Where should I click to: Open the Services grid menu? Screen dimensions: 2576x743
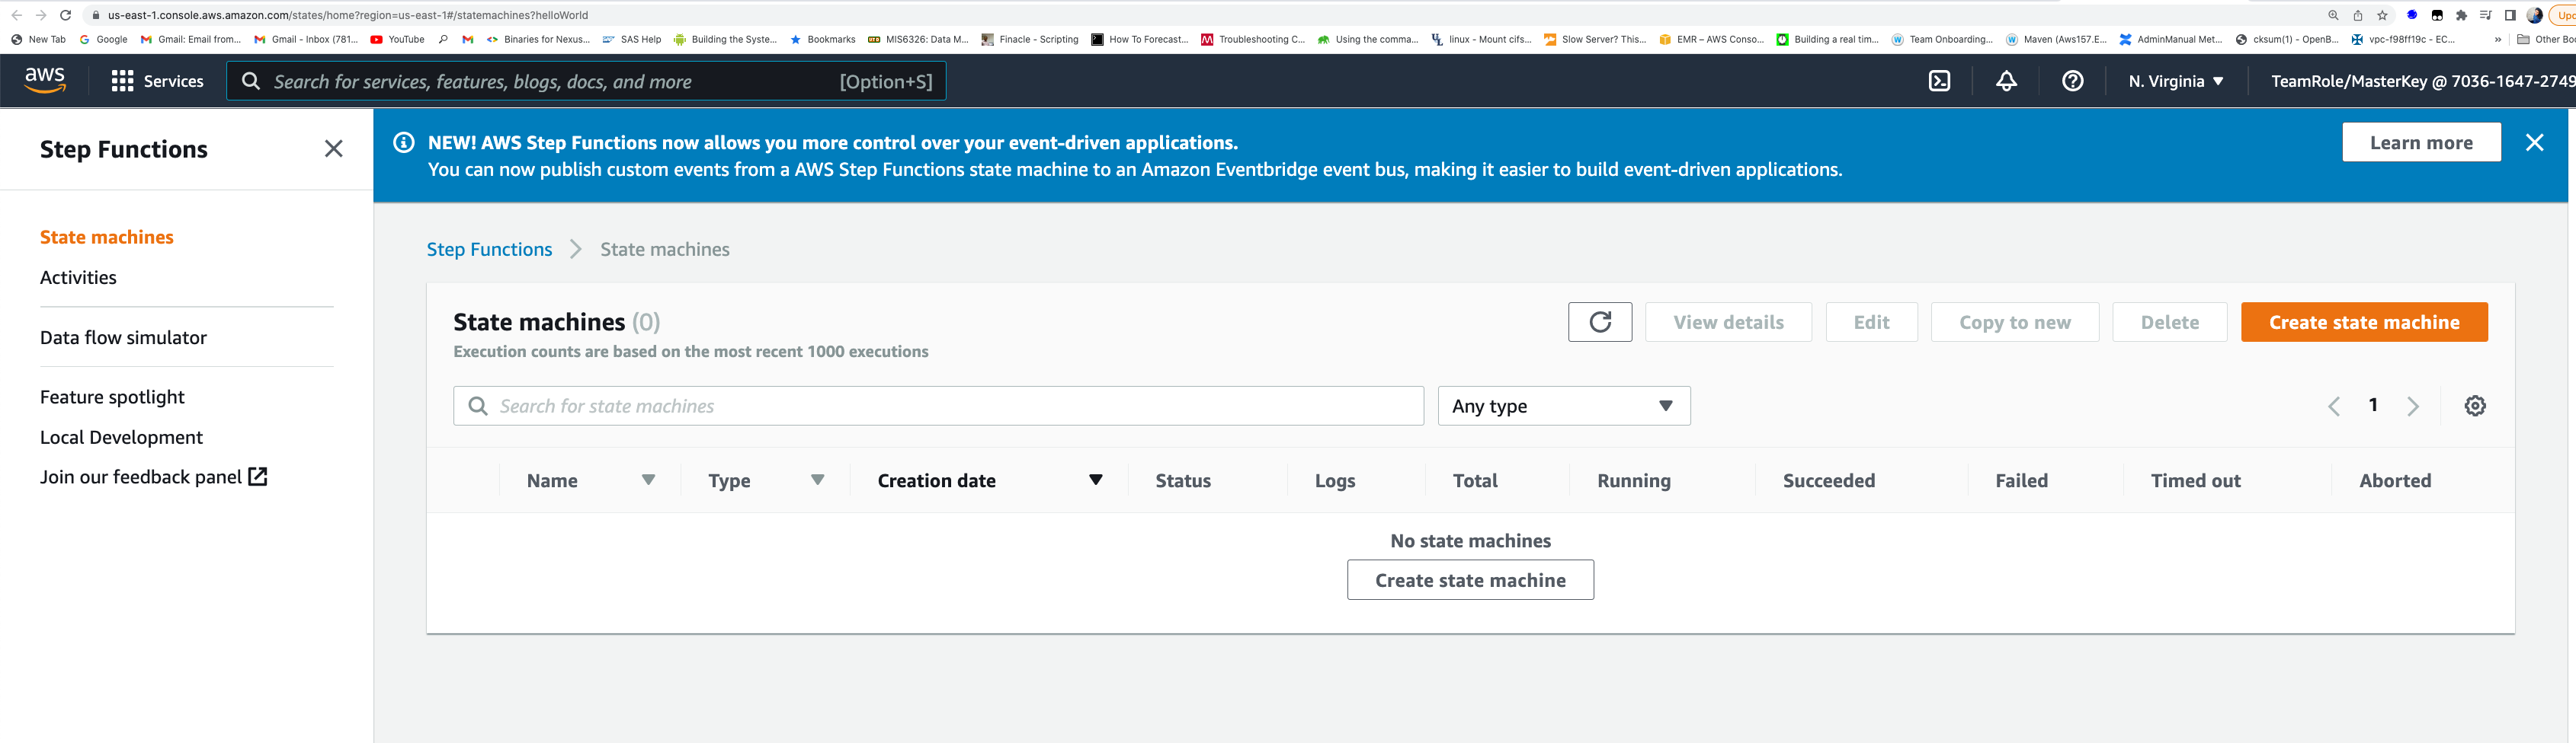(157, 81)
